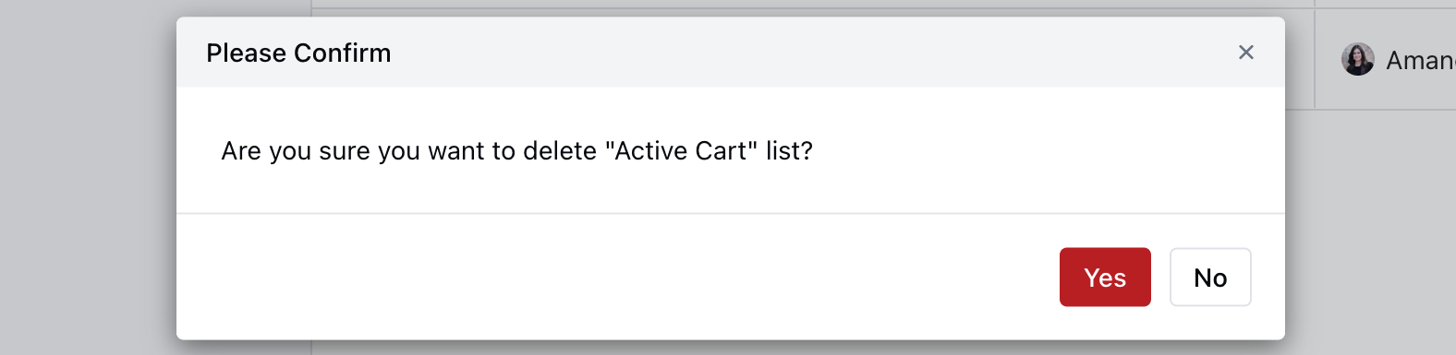Confirm deletion with the red Yes button
1456x355 pixels.
[1105, 277]
